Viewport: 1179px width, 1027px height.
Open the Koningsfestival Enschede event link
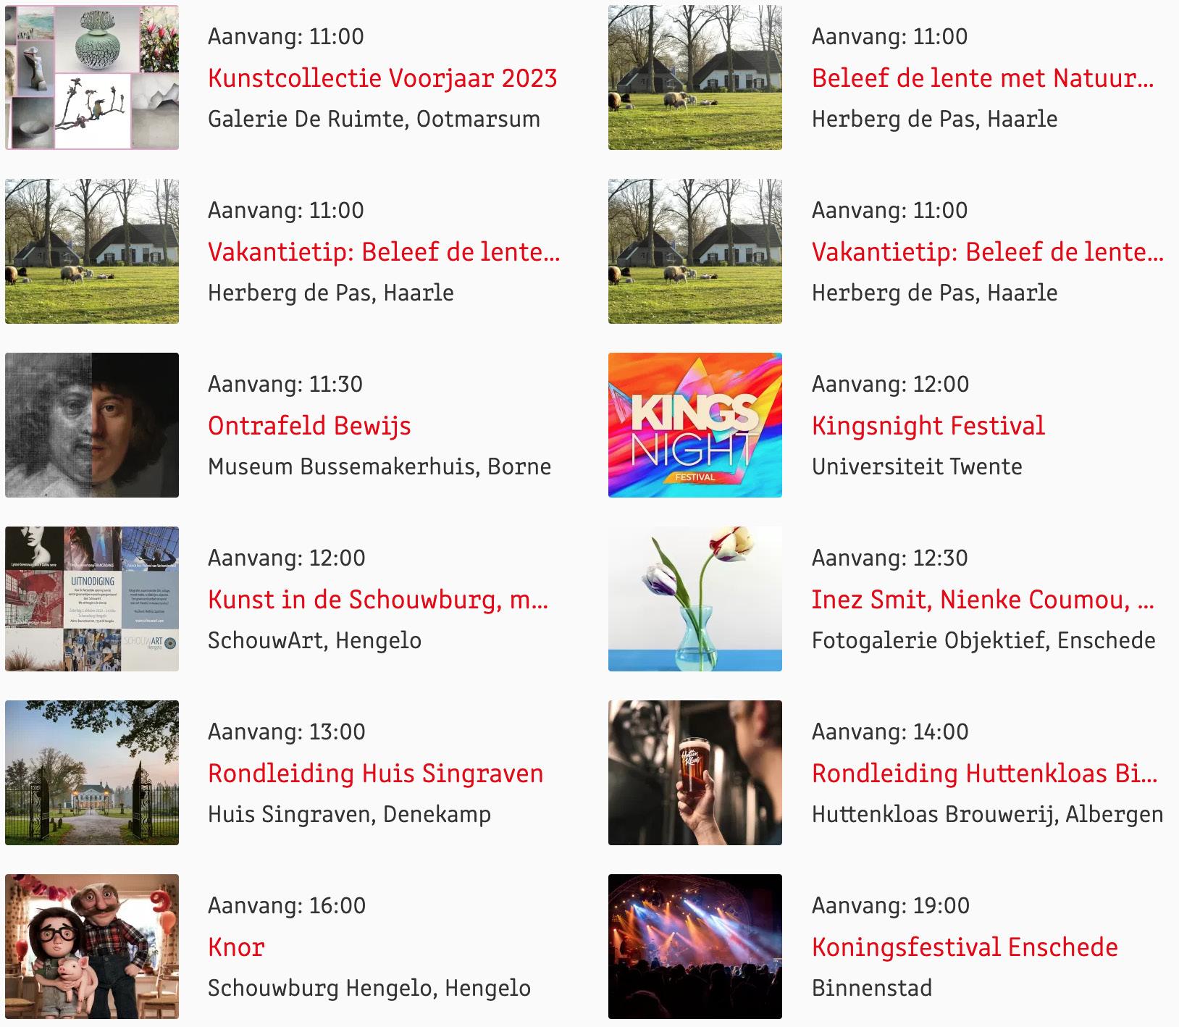click(965, 947)
